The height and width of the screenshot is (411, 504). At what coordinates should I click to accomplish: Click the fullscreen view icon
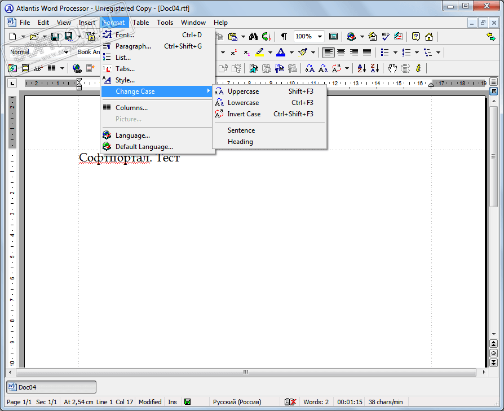tap(333, 36)
